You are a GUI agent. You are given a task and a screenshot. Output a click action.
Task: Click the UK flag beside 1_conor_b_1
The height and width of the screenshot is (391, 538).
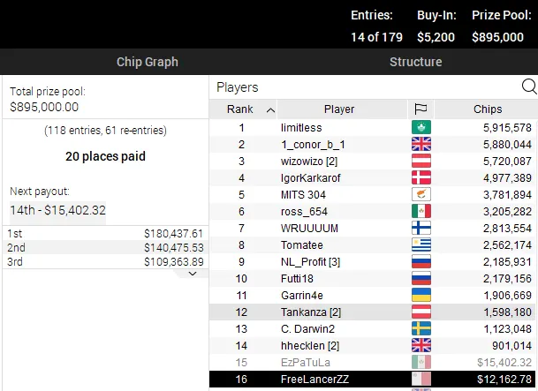click(421, 144)
